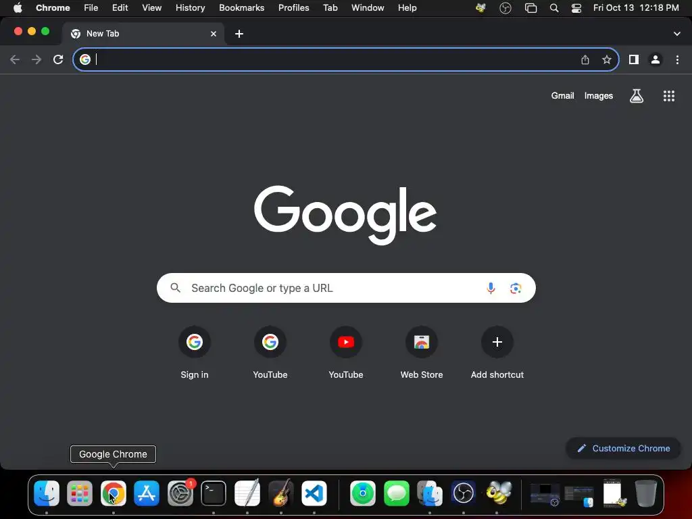This screenshot has width=692, height=519.
Task: Focus the Search Google or type a URL box
Action: pyautogui.click(x=346, y=288)
